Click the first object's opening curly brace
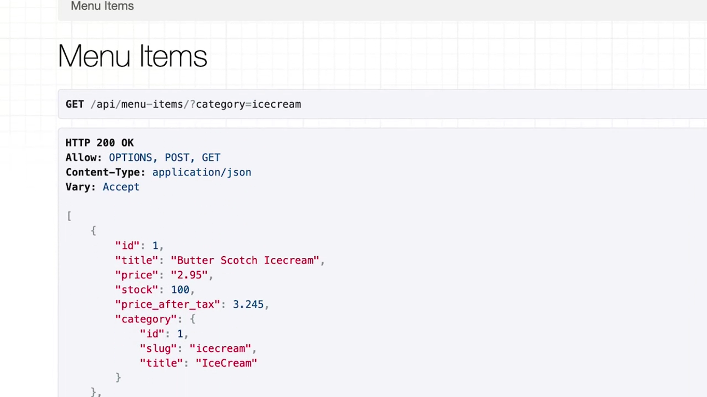This screenshot has width=707, height=397. click(x=94, y=230)
